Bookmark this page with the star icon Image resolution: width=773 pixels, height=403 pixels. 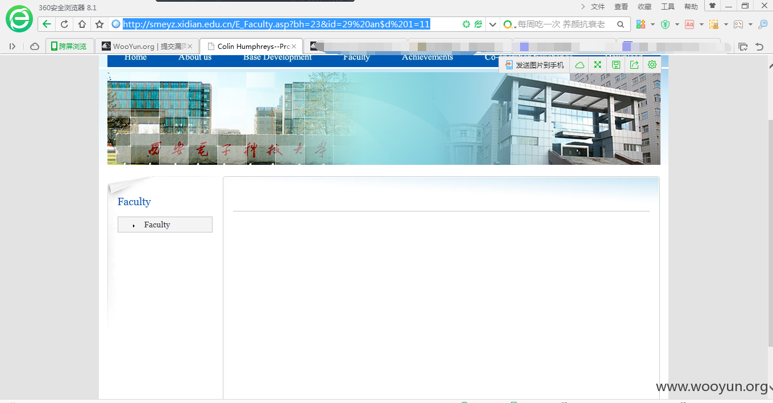point(99,24)
